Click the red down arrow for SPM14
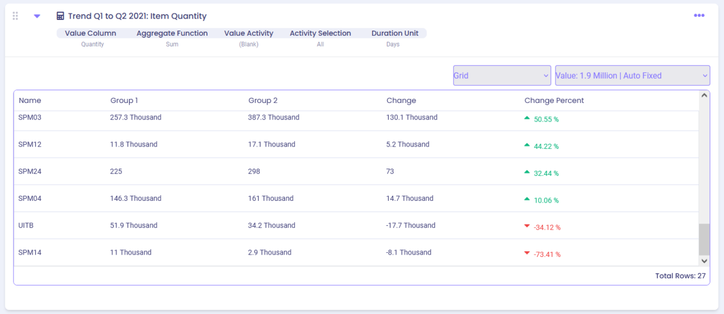The height and width of the screenshot is (314, 724). (527, 253)
